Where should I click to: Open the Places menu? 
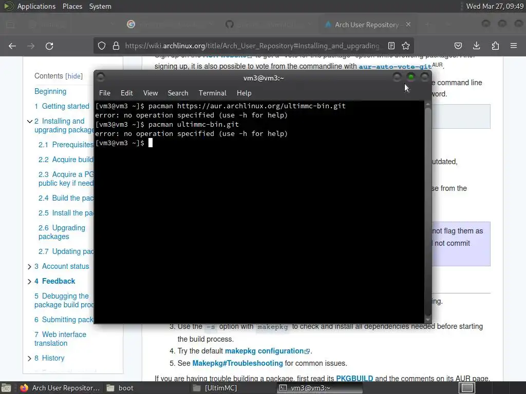click(72, 6)
